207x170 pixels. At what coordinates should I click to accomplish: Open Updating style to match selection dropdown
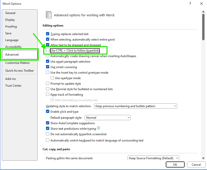(135, 106)
